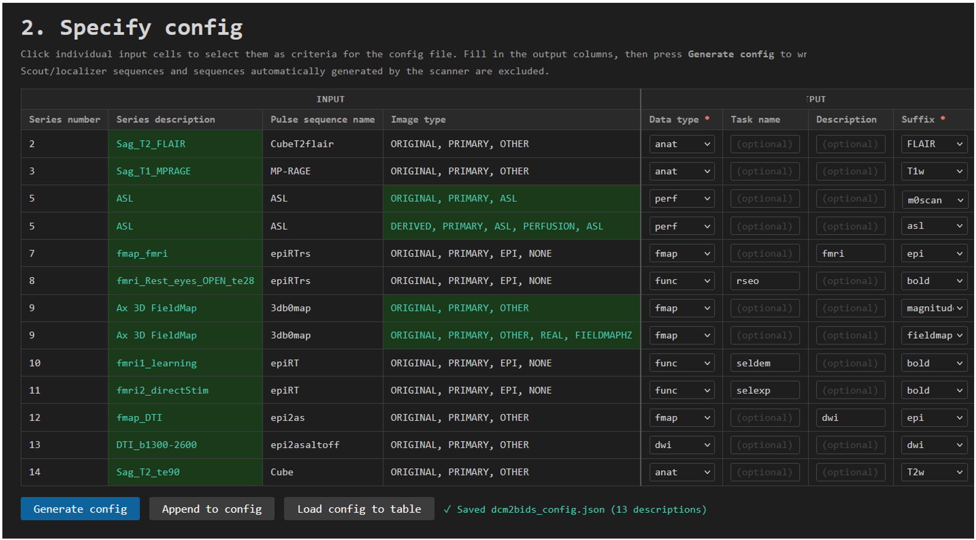The width and height of the screenshot is (976, 540).
Task: Edit the seldem task name field
Action: click(x=765, y=363)
